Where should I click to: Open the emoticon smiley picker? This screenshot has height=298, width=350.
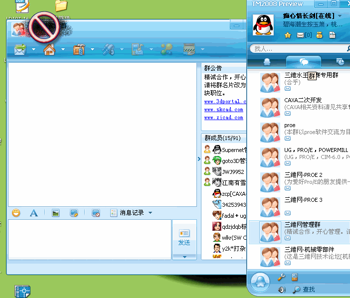tap(16, 213)
